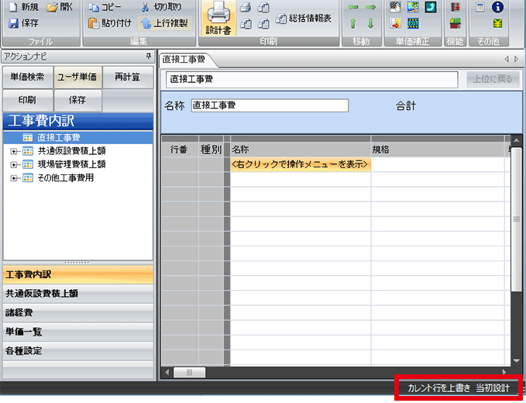
Task: Pin the アクションナビ panel
Action: (x=148, y=57)
